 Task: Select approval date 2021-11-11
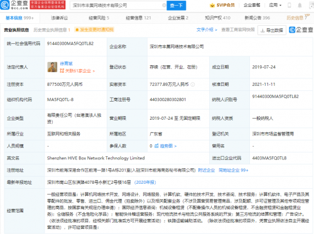click(x=264, y=84)
